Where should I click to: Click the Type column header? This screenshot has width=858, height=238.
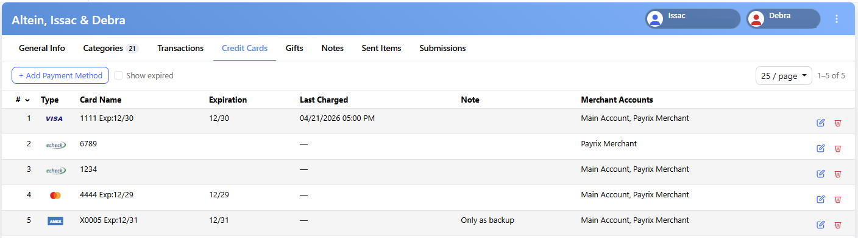click(50, 100)
